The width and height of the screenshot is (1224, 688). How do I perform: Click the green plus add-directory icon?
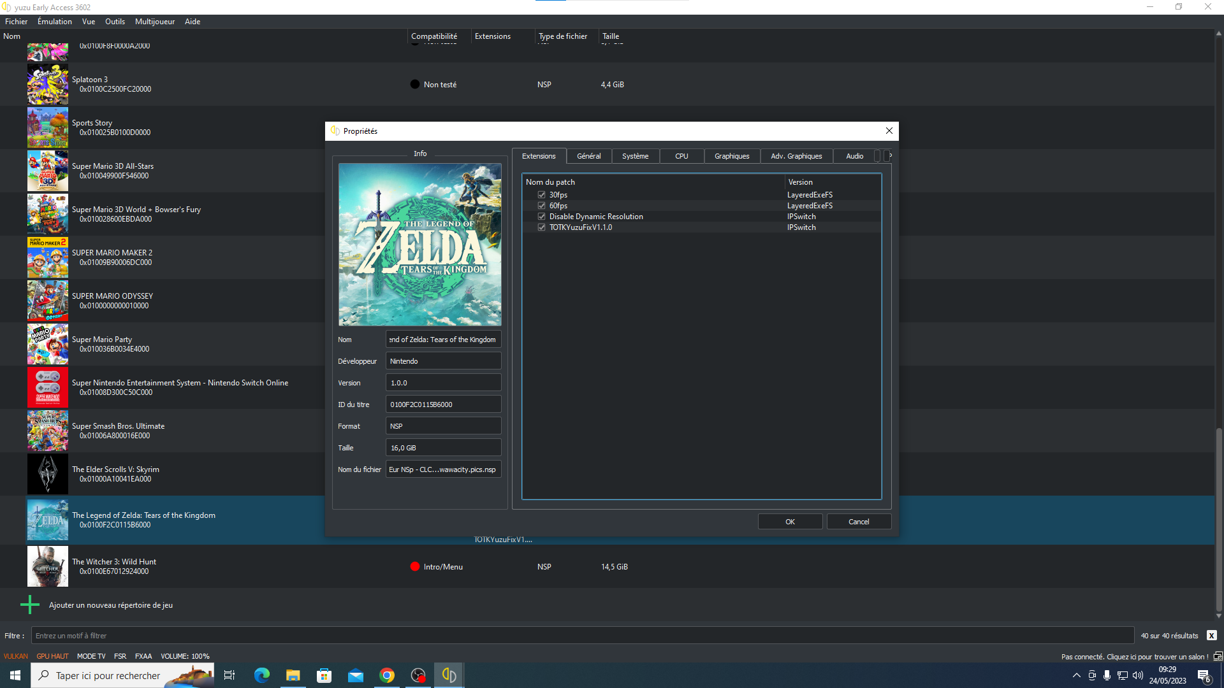click(x=29, y=605)
